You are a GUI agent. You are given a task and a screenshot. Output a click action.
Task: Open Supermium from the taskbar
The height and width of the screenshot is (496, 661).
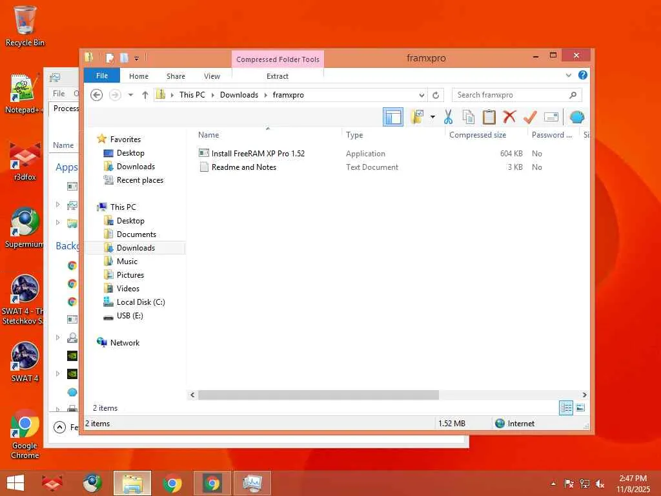(x=92, y=483)
